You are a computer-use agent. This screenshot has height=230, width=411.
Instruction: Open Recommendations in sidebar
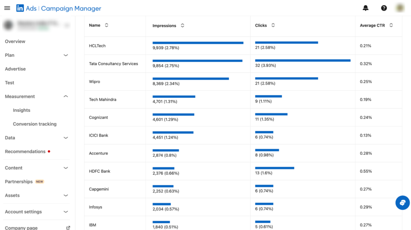25,151
